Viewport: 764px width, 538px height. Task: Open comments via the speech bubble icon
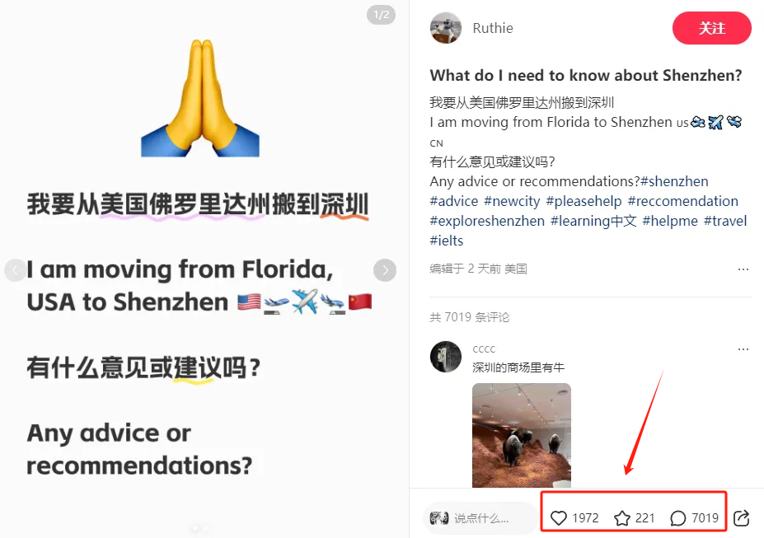point(677,517)
